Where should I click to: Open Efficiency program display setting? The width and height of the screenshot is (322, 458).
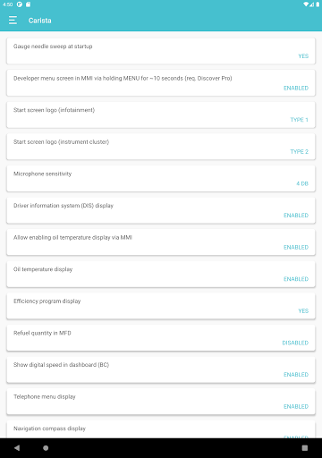coord(161,306)
